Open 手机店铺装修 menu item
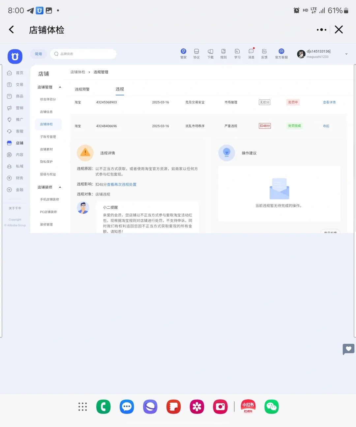 (x=49, y=200)
